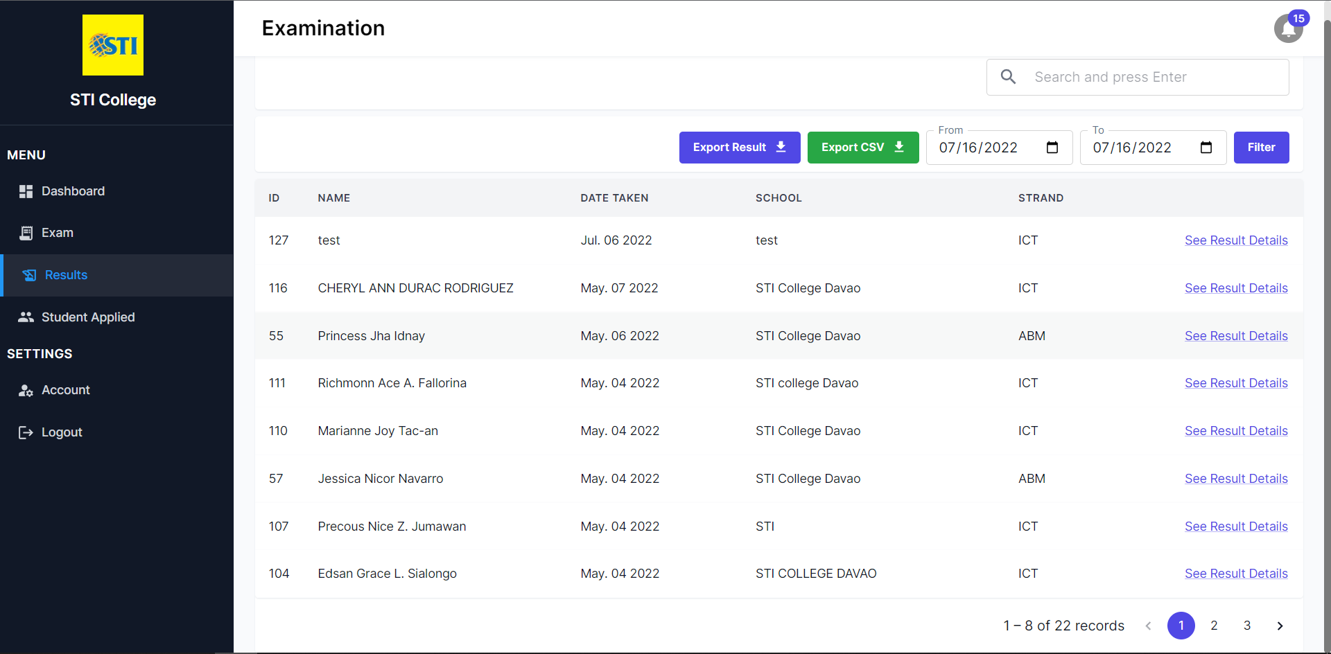See result details for Princess Jha Idnay
This screenshot has width=1331, height=654.
point(1236,336)
